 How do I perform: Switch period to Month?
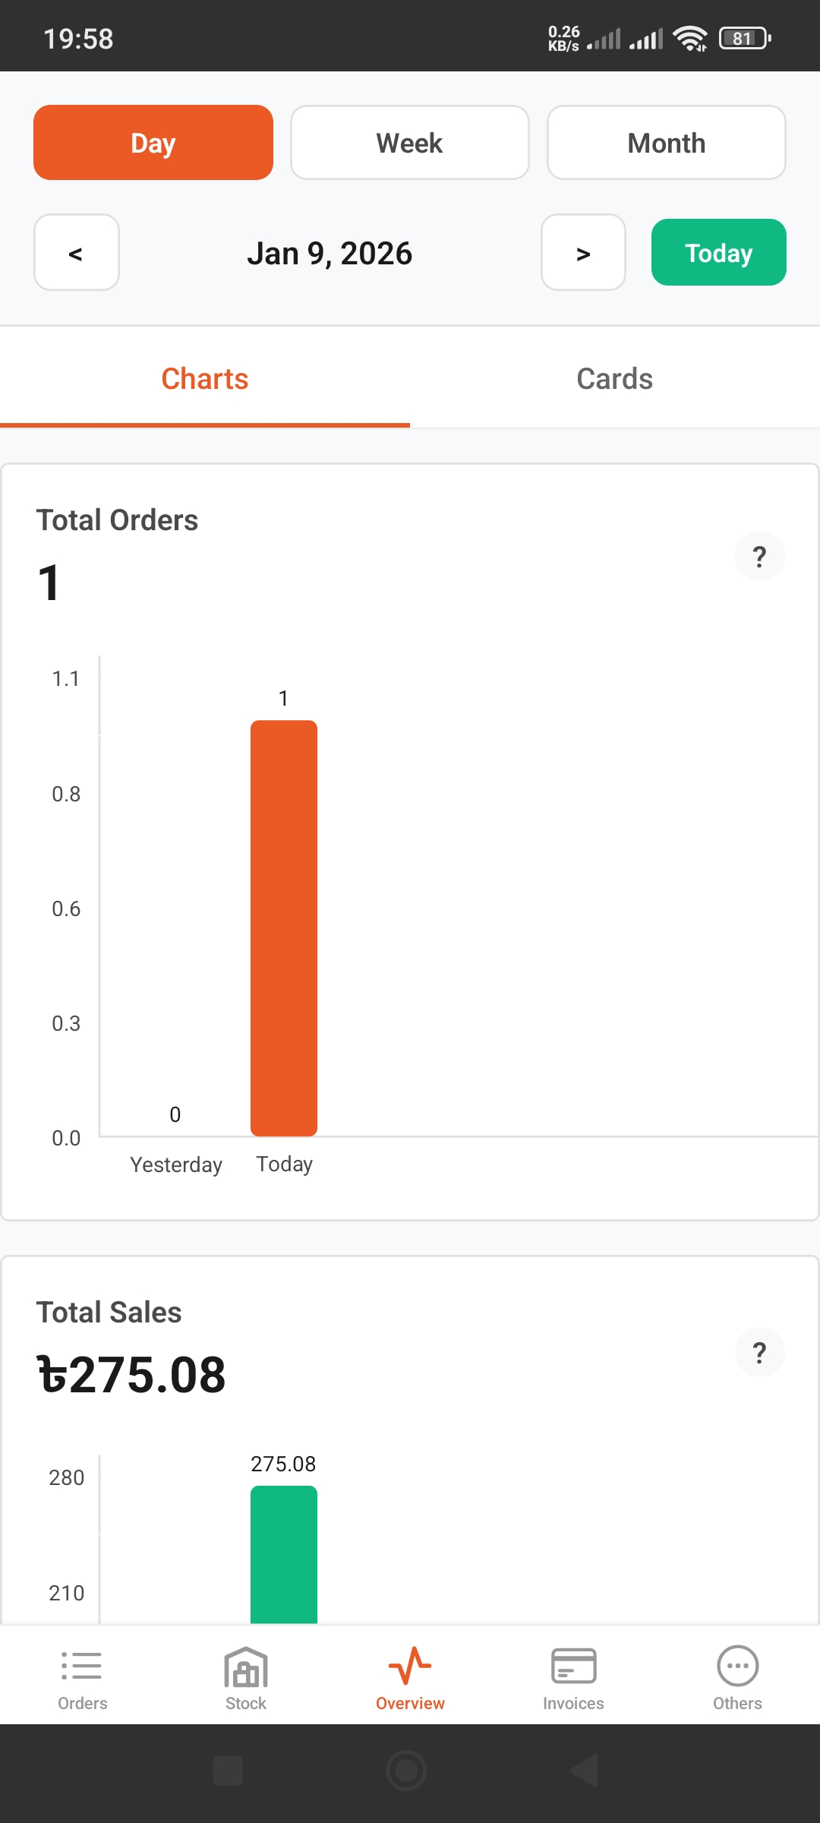[666, 143]
